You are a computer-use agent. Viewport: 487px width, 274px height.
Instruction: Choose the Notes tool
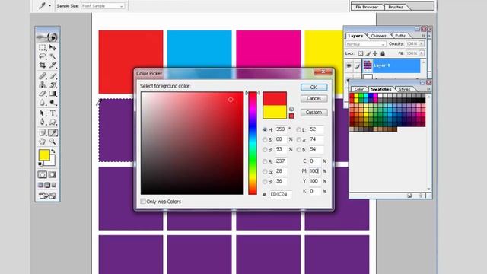43,132
